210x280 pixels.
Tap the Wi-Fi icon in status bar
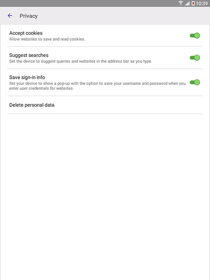coord(181,3)
